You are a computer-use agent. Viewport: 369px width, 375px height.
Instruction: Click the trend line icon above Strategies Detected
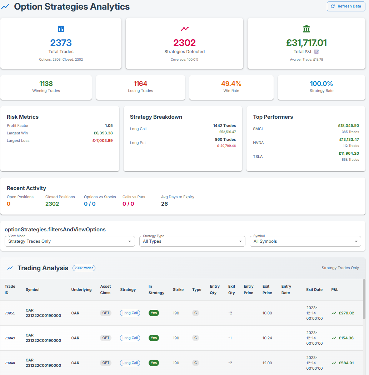(x=184, y=29)
